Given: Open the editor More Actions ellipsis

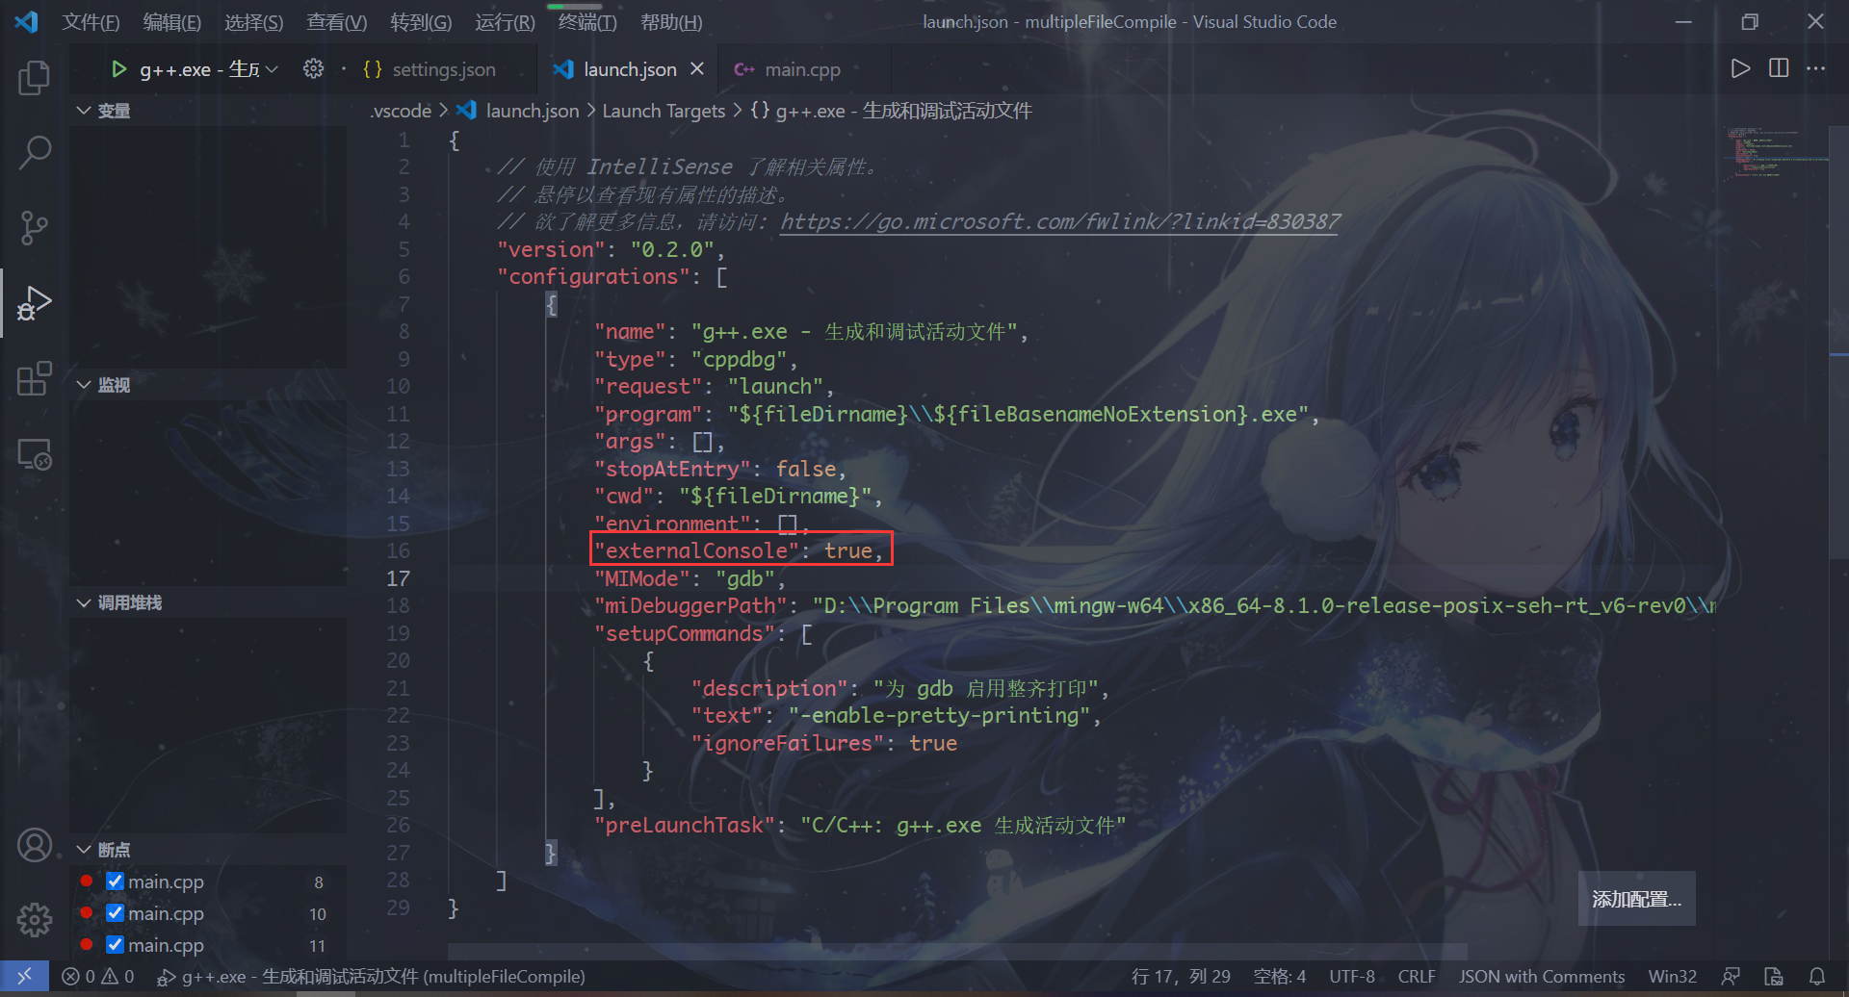Looking at the screenshot, I should 1816,68.
